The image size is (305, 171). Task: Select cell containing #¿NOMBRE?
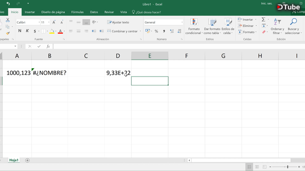pos(50,73)
